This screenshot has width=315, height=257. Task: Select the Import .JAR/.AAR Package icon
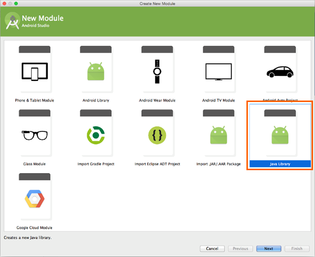tap(218, 135)
